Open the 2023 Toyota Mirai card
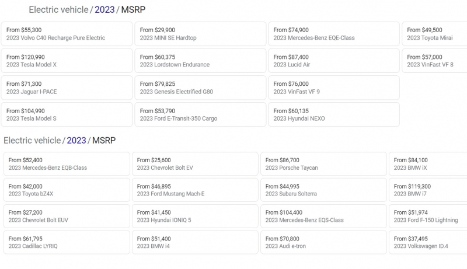Viewport: 467px width, 269px height. point(435,34)
